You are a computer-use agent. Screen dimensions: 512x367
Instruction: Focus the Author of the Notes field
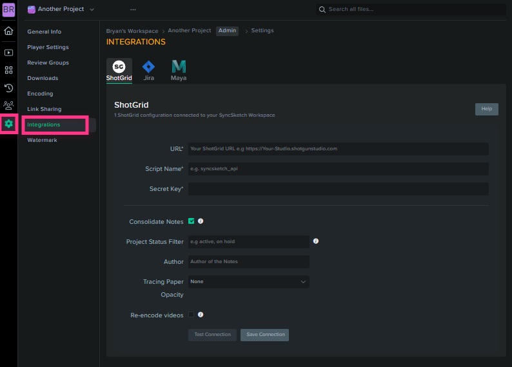(248, 262)
